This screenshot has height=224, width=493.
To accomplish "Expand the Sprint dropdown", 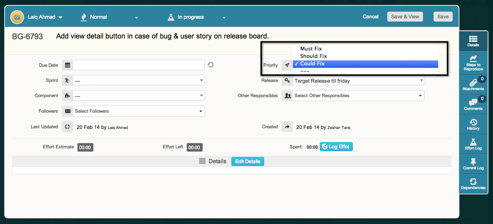I will [139, 81].
